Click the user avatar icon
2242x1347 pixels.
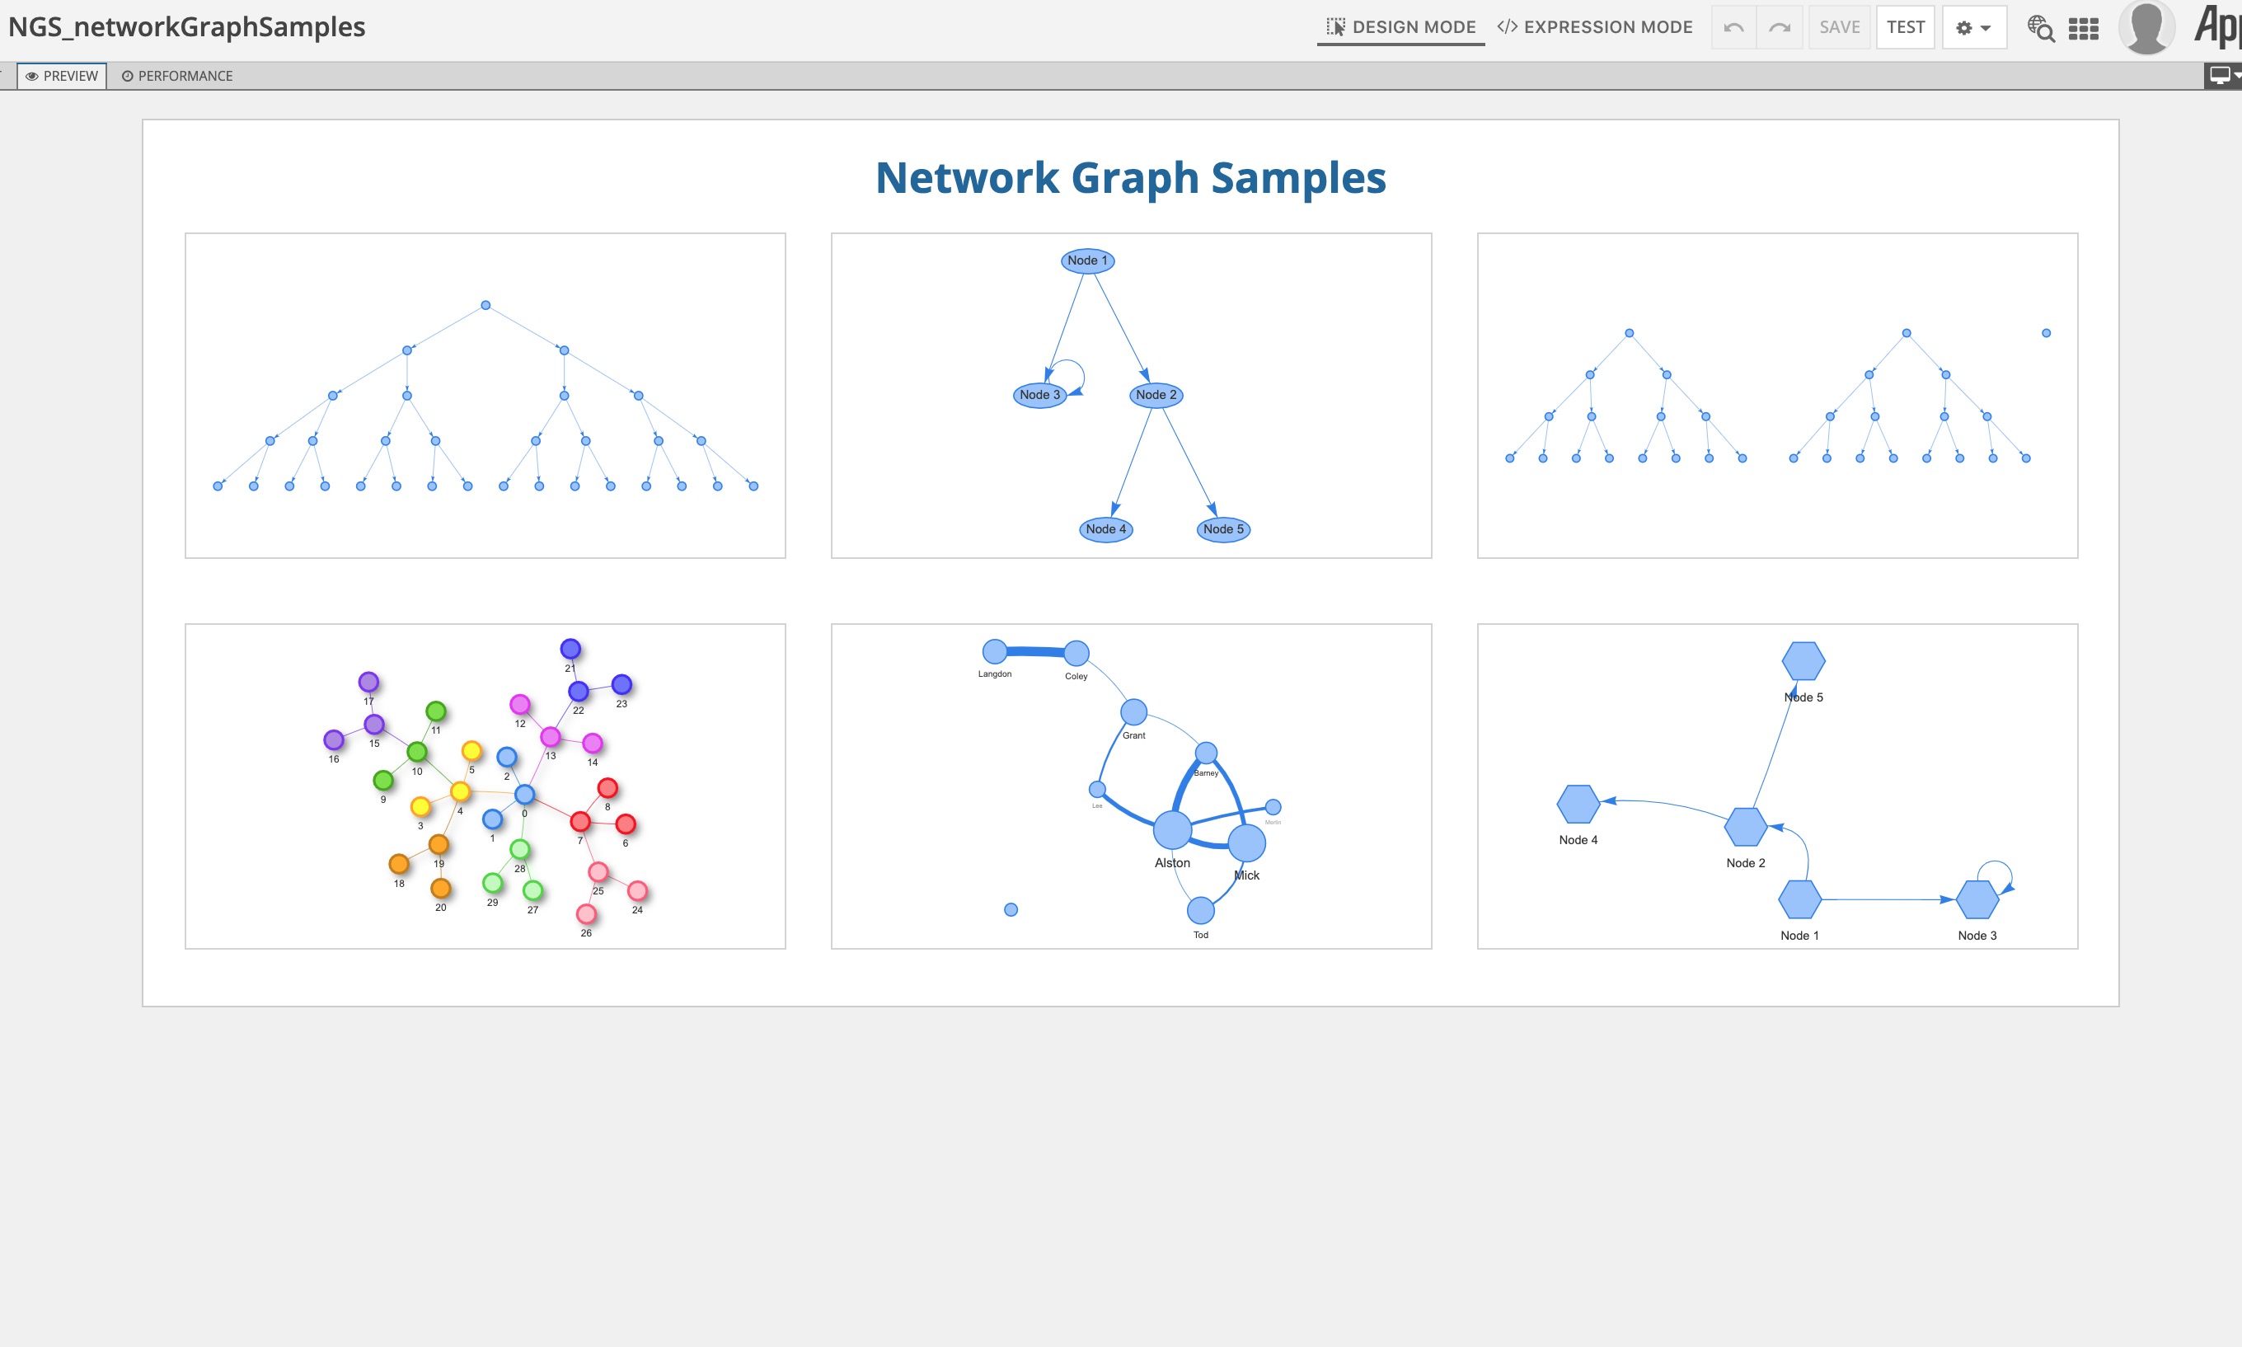(x=2146, y=27)
